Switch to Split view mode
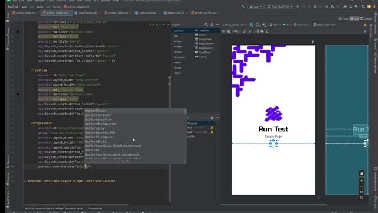Viewport: 378px width, 213px height. pyautogui.click(x=354, y=18)
